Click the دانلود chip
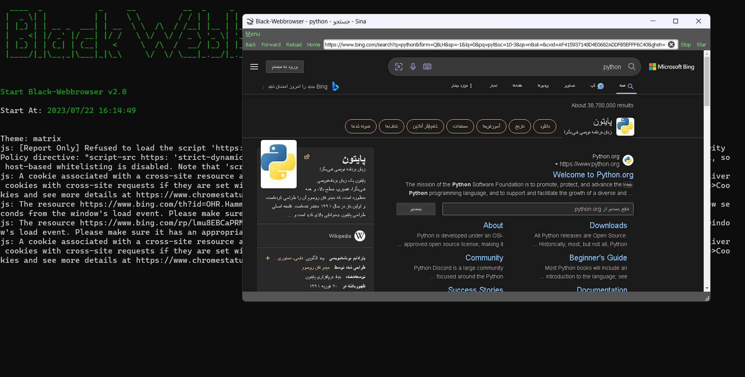Viewport: 745px width, 377px height. (545, 126)
